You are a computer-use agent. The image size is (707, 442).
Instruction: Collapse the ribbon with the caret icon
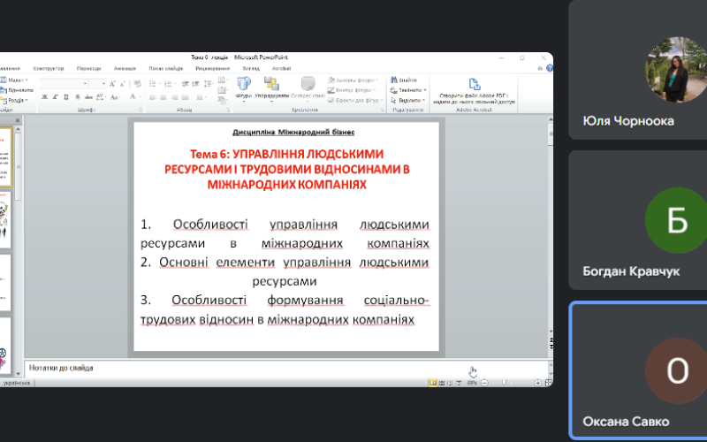pyautogui.click(x=540, y=69)
